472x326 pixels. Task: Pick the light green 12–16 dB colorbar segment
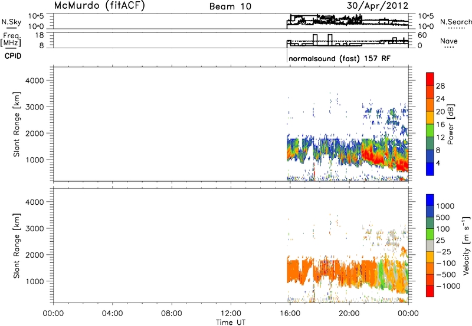pos(430,131)
